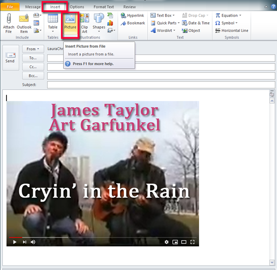Image resolution: width=277 pixels, height=270 pixels.
Task: Click the Clip Art button
Action: point(84,23)
